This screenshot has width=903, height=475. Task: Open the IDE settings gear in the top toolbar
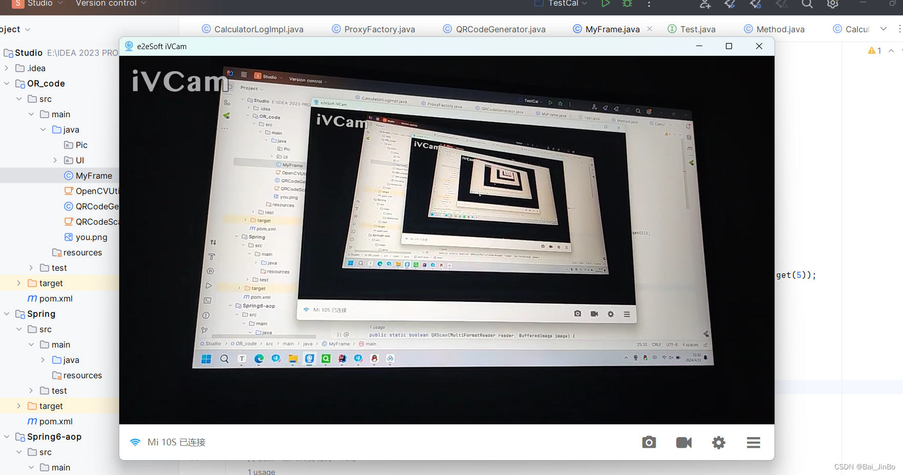click(x=833, y=4)
